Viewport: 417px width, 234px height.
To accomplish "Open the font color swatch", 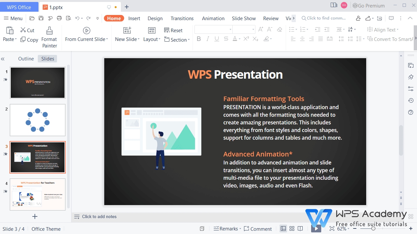I will tap(235, 39).
